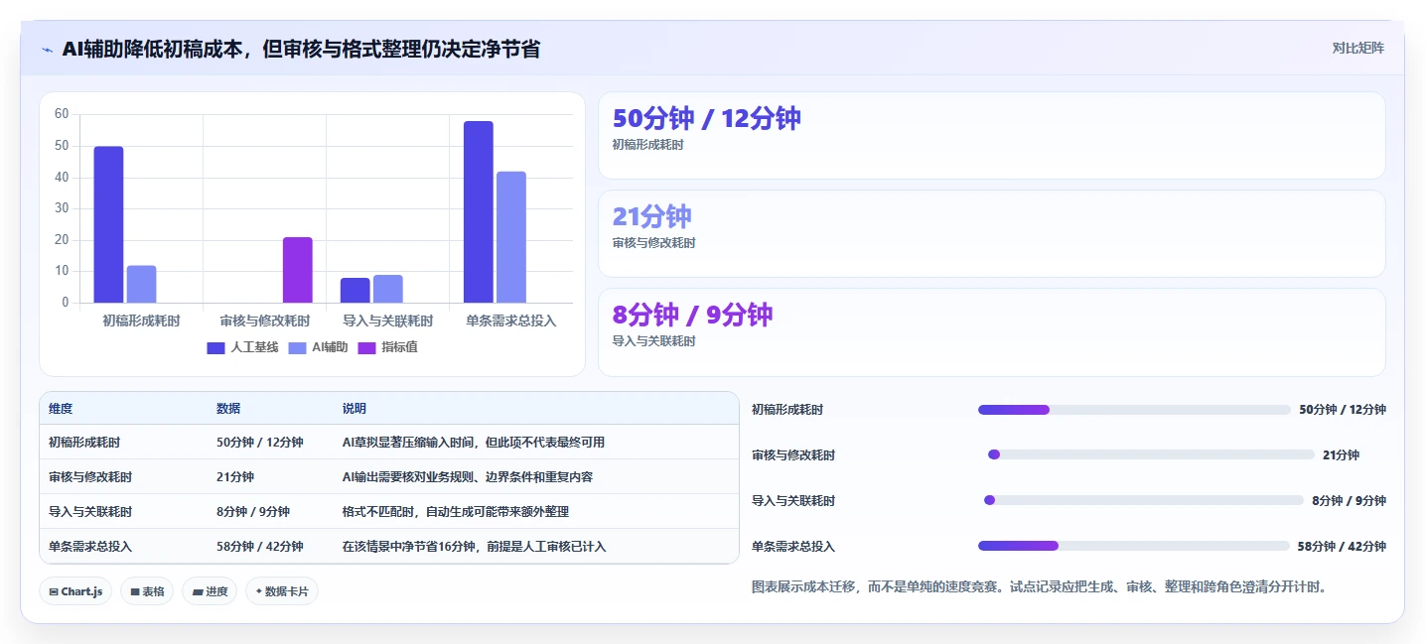This screenshot has height=644, width=1425.
Task: Click the 格式不匹配时 explanation cell
Action: click(x=456, y=512)
